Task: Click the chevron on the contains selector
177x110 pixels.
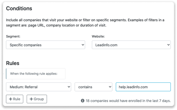Action: tap(110, 87)
